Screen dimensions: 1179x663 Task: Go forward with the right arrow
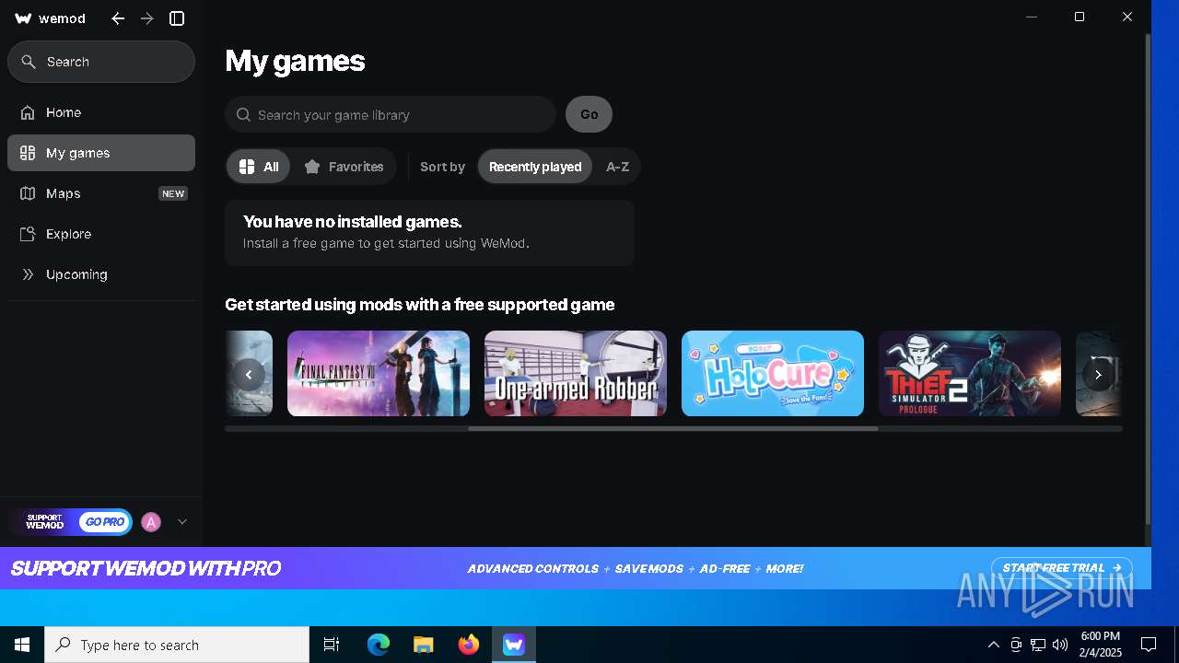pyautogui.click(x=147, y=18)
